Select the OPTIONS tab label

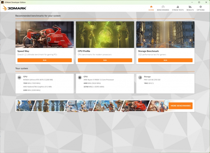coord(200,10)
